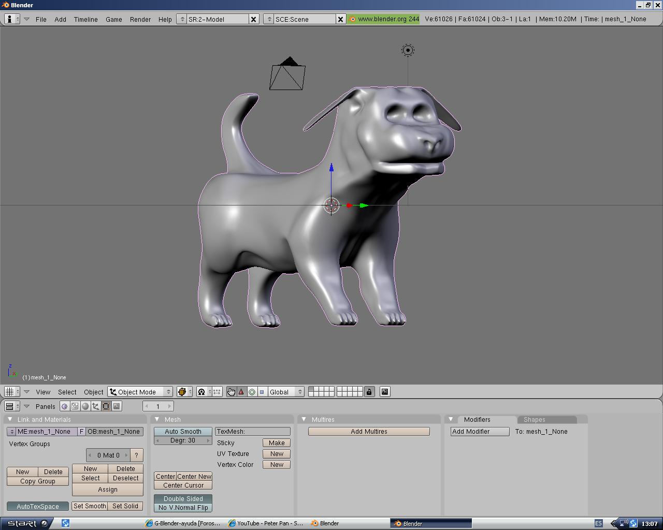Toggle Double Sided mesh option
The image size is (663, 530).
pos(183,498)
